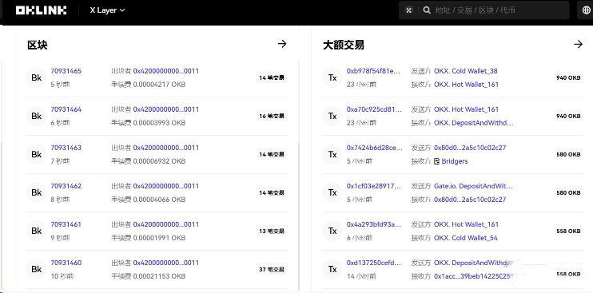This screenshot has height=293, width=593.
Task: Open receiver address 0x1acc...39beb14225C25
Action: click(473, 276)
